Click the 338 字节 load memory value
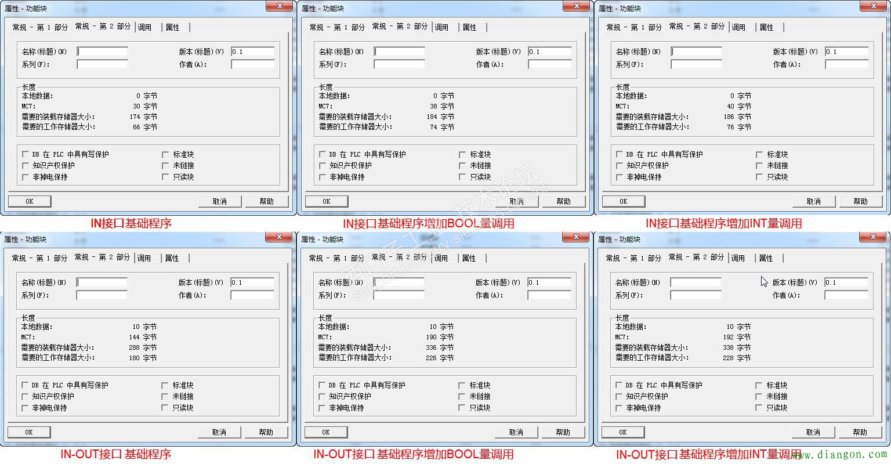Image resolution: width=891 pixels, height=464 pixels. coord(737,347)
